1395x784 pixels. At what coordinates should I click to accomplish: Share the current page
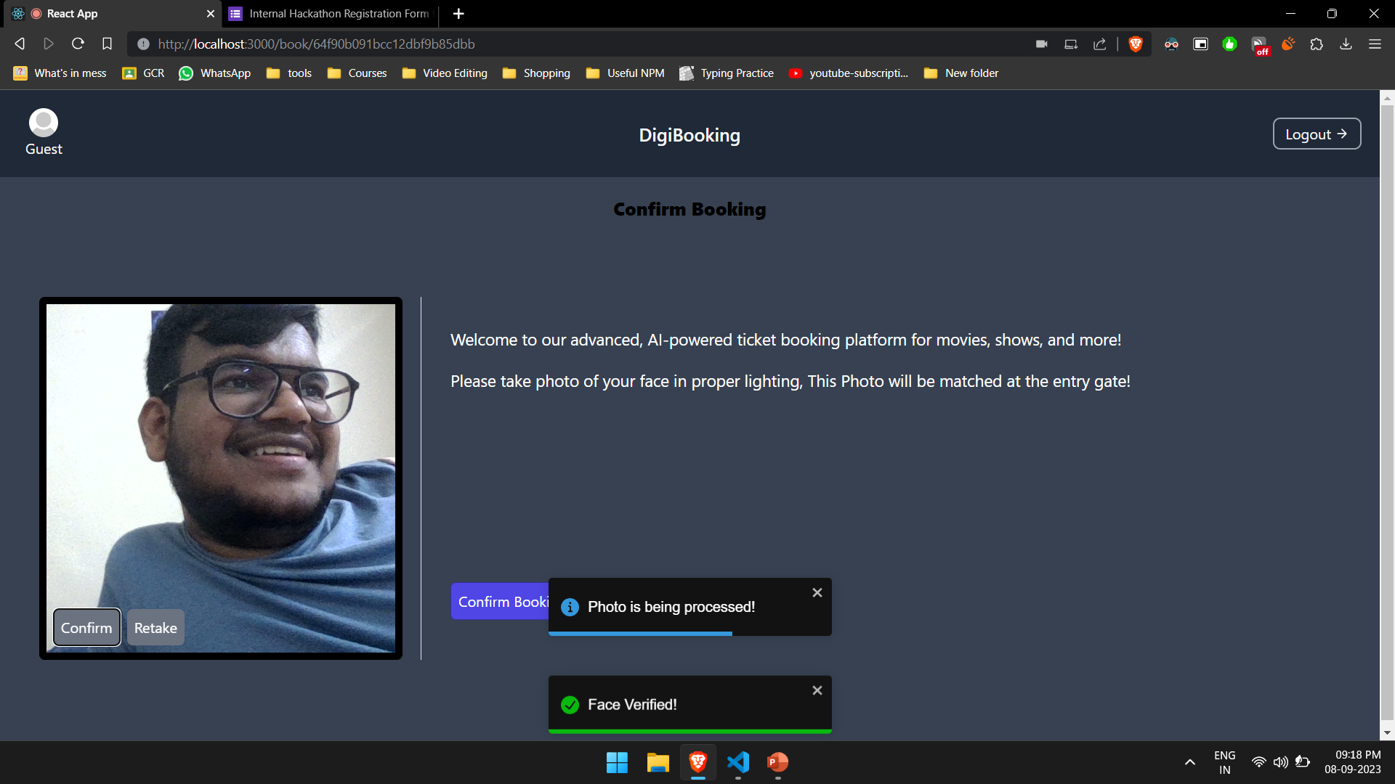(x=1099, y=44)
